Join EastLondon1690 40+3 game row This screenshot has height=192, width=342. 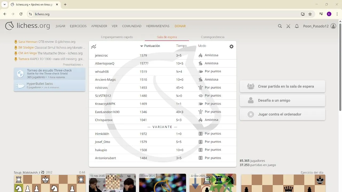click(x=163, y=112)
